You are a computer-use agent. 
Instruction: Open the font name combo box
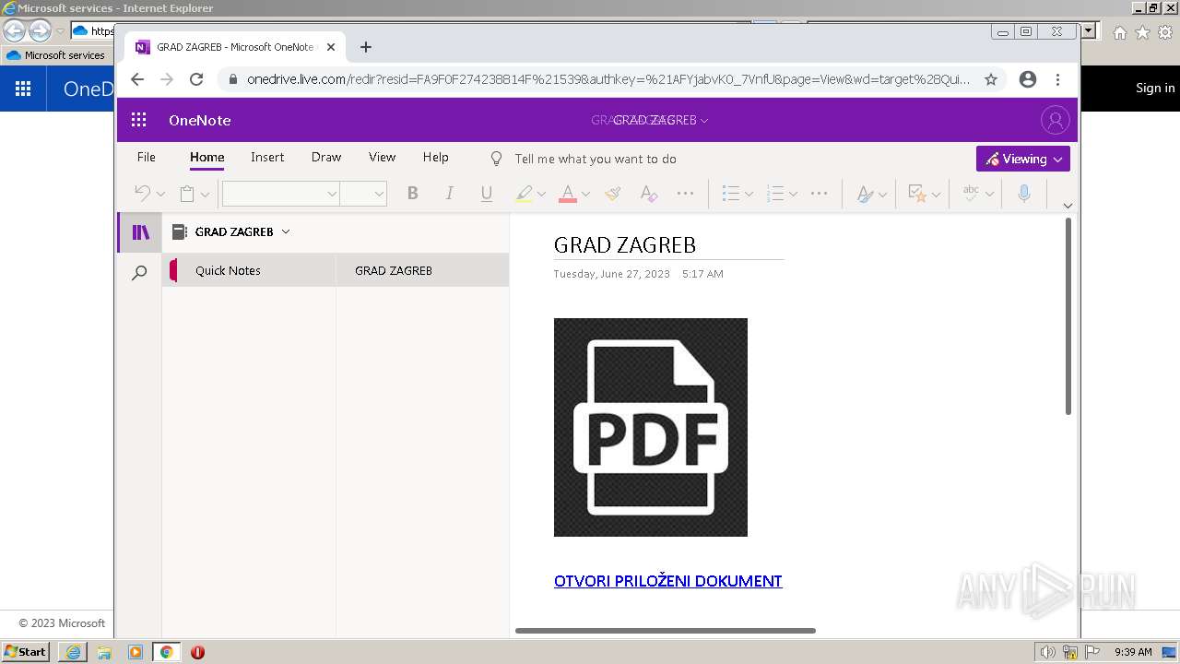[280, 193]
